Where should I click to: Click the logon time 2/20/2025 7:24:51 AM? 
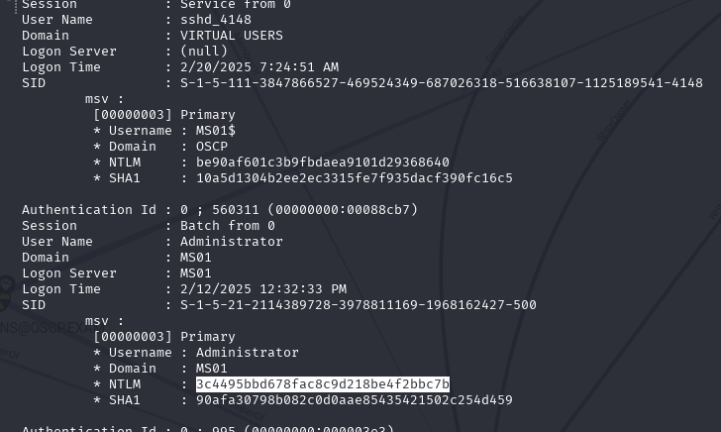[259, 67]
